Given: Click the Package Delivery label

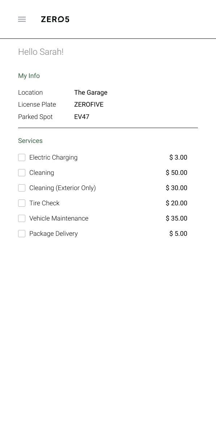Looking at the screenshot, I should [x=54, y=234].
